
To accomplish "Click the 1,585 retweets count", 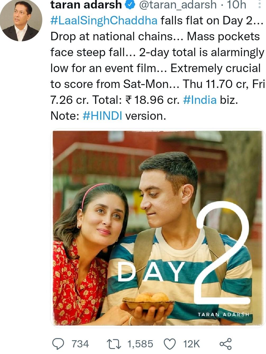I will coord(140,344).
